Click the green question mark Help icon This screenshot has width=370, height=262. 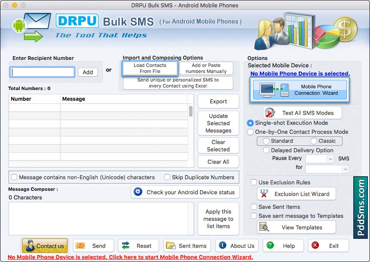270,245
